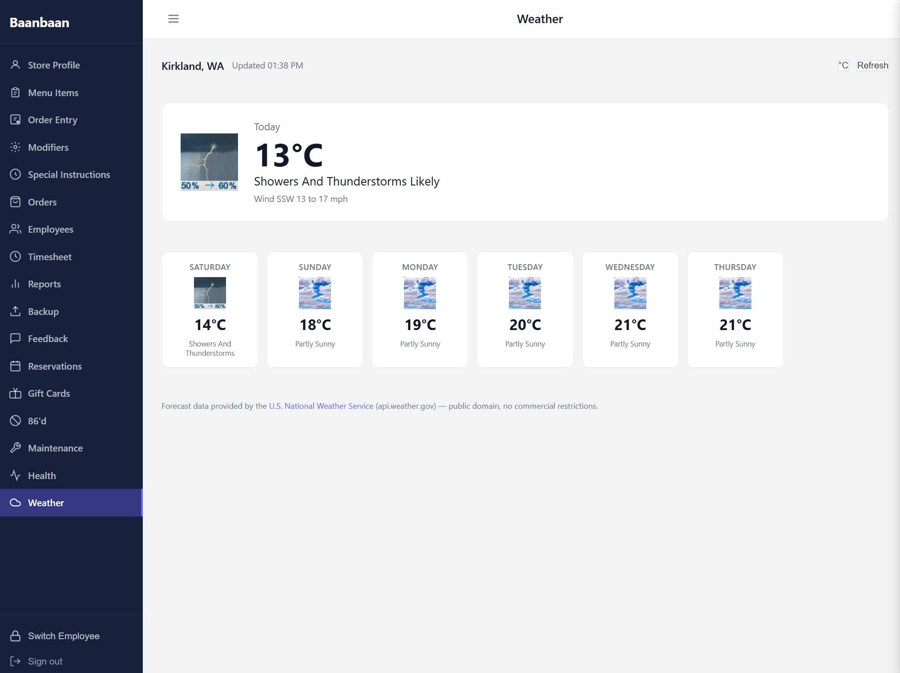This screenshot has width=900, height=673.
Task: Click the Baanbaan logo title
Action: pos(40,22)
